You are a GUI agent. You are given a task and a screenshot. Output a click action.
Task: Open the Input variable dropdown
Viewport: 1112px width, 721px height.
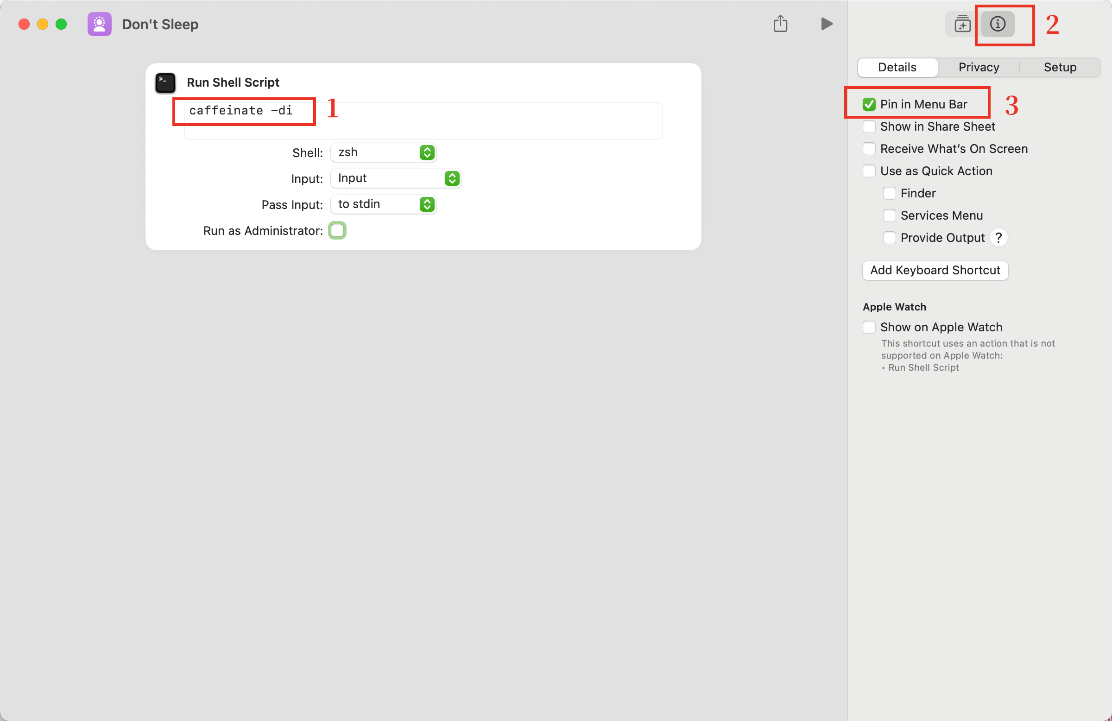coord(396,178)
